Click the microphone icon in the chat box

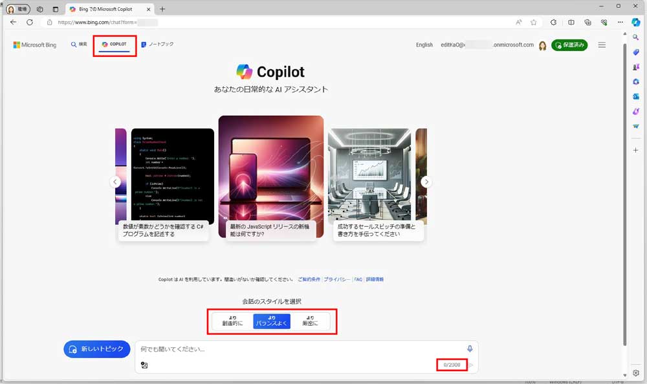(470, 348)
